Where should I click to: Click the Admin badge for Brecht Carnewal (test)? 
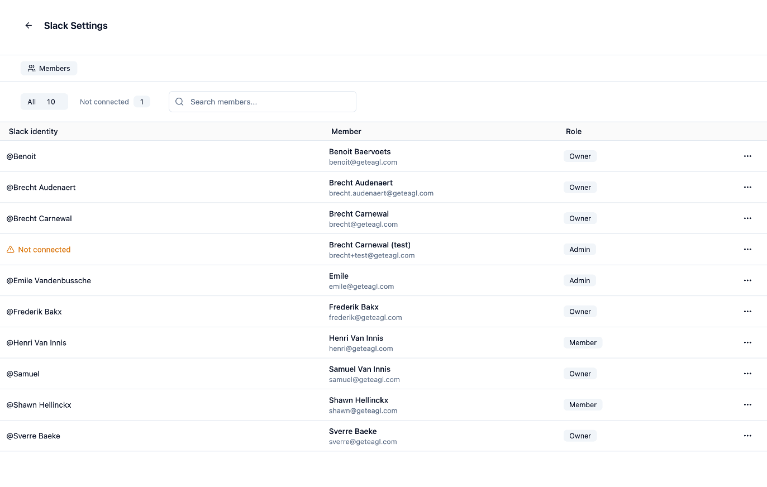[580, 250]
